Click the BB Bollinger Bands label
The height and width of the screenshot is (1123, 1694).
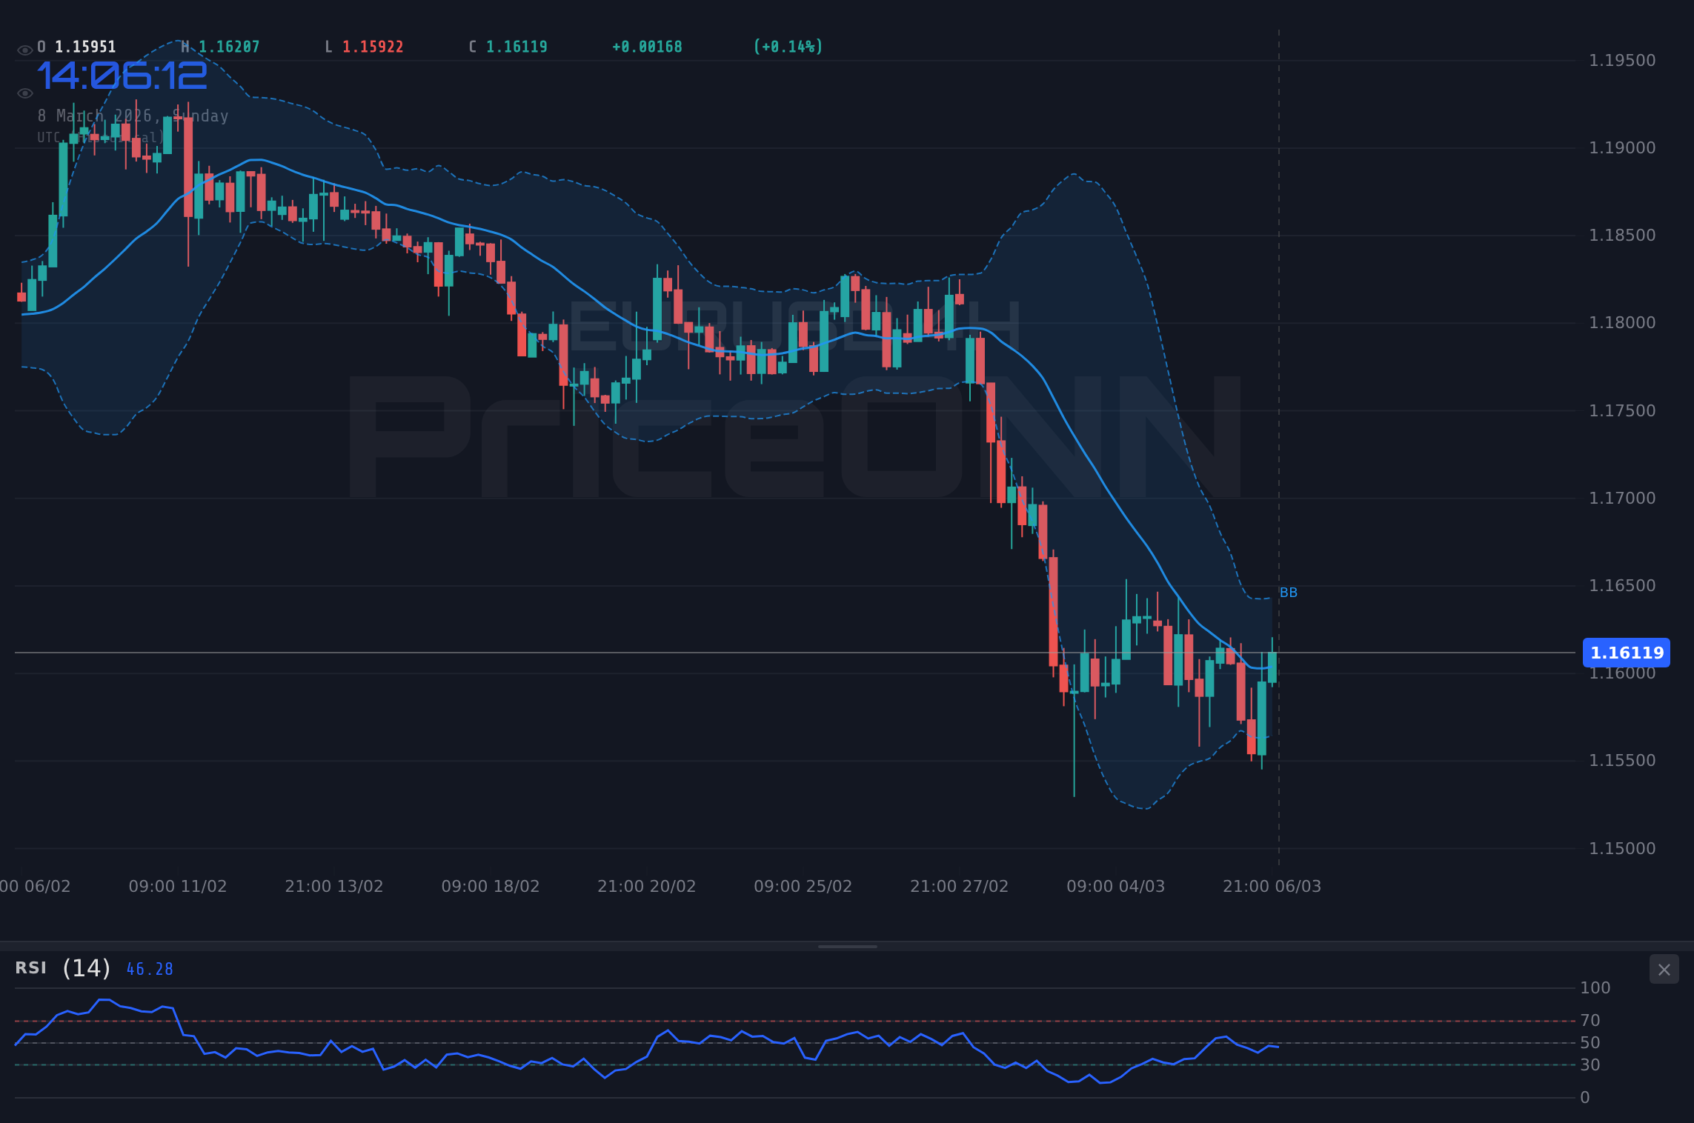tap(1288, 593)
